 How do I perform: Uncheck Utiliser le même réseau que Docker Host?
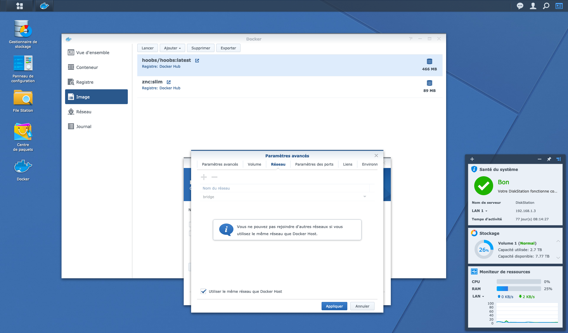tap(204, 291)
